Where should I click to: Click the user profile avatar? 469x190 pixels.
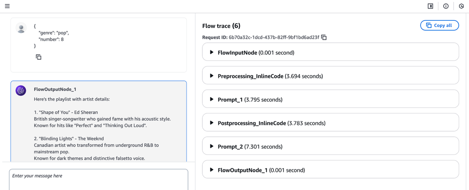pyautogui.click(x=21, y=28)
